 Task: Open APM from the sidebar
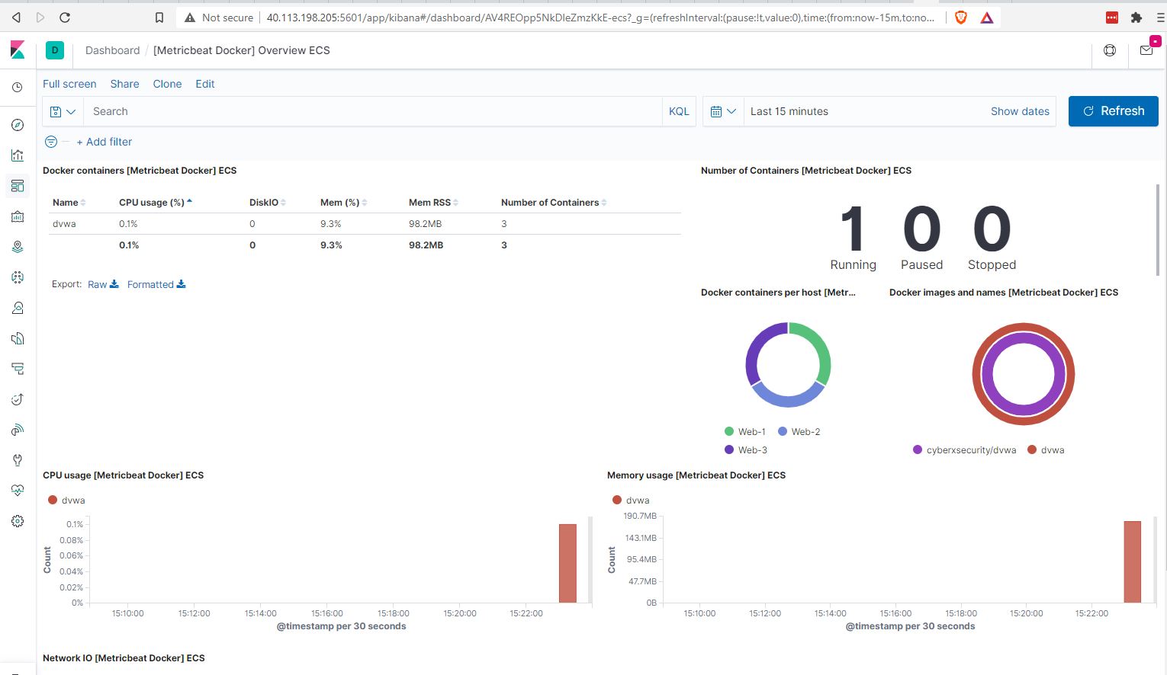tap(18, 369)
